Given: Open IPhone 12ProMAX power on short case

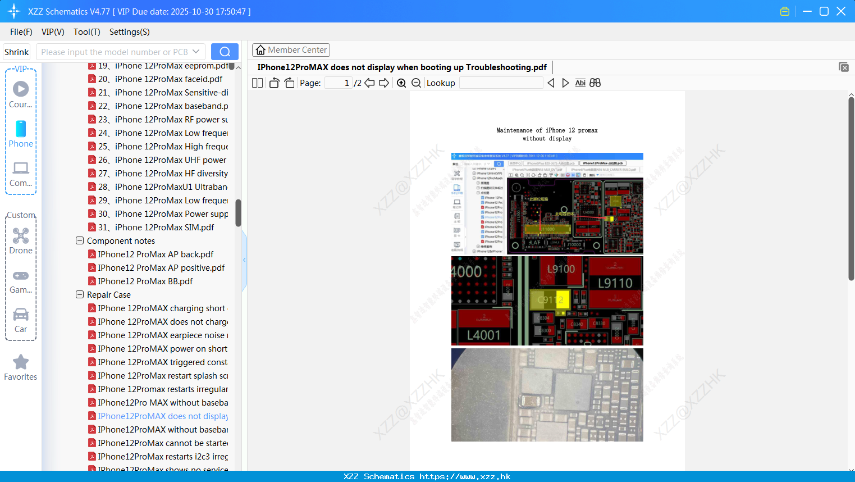Looking at the screenshot, I should tap(158, 349).
